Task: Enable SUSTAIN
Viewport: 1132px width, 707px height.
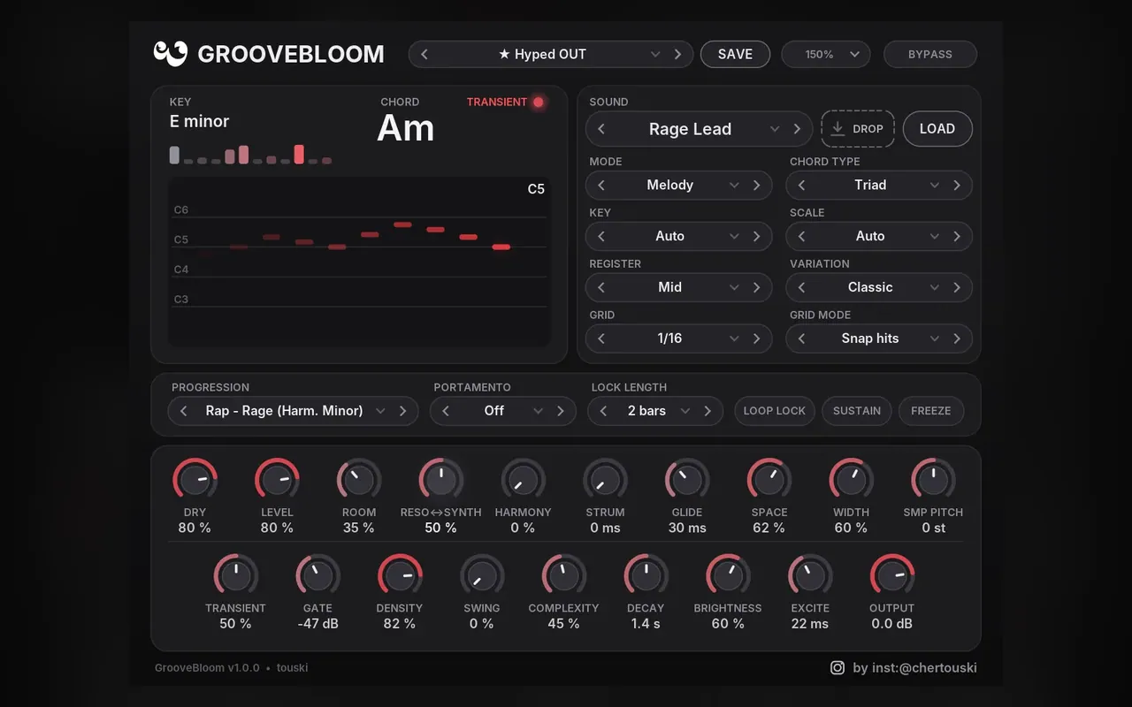Action: coord(857,411)
